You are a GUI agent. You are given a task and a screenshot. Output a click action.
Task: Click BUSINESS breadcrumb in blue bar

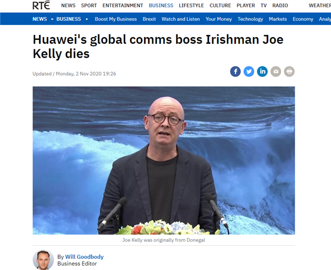coord(68,19)
